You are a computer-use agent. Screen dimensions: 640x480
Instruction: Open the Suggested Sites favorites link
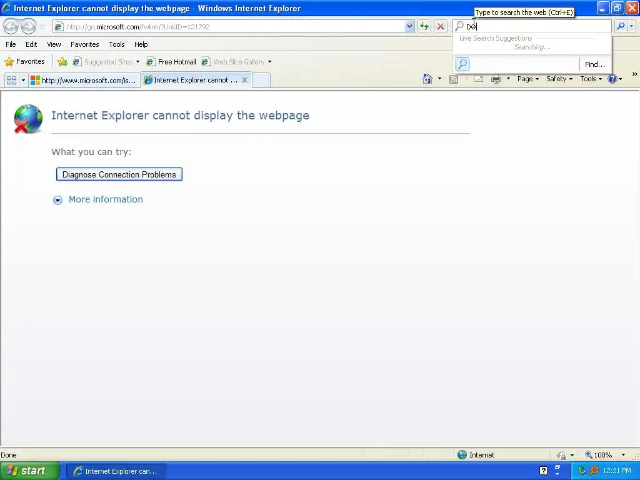[x=103, y=62]
